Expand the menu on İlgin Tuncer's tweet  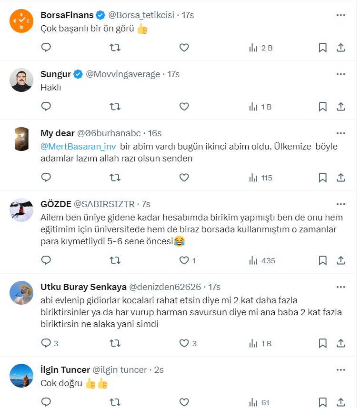click(x=341, y=370)
